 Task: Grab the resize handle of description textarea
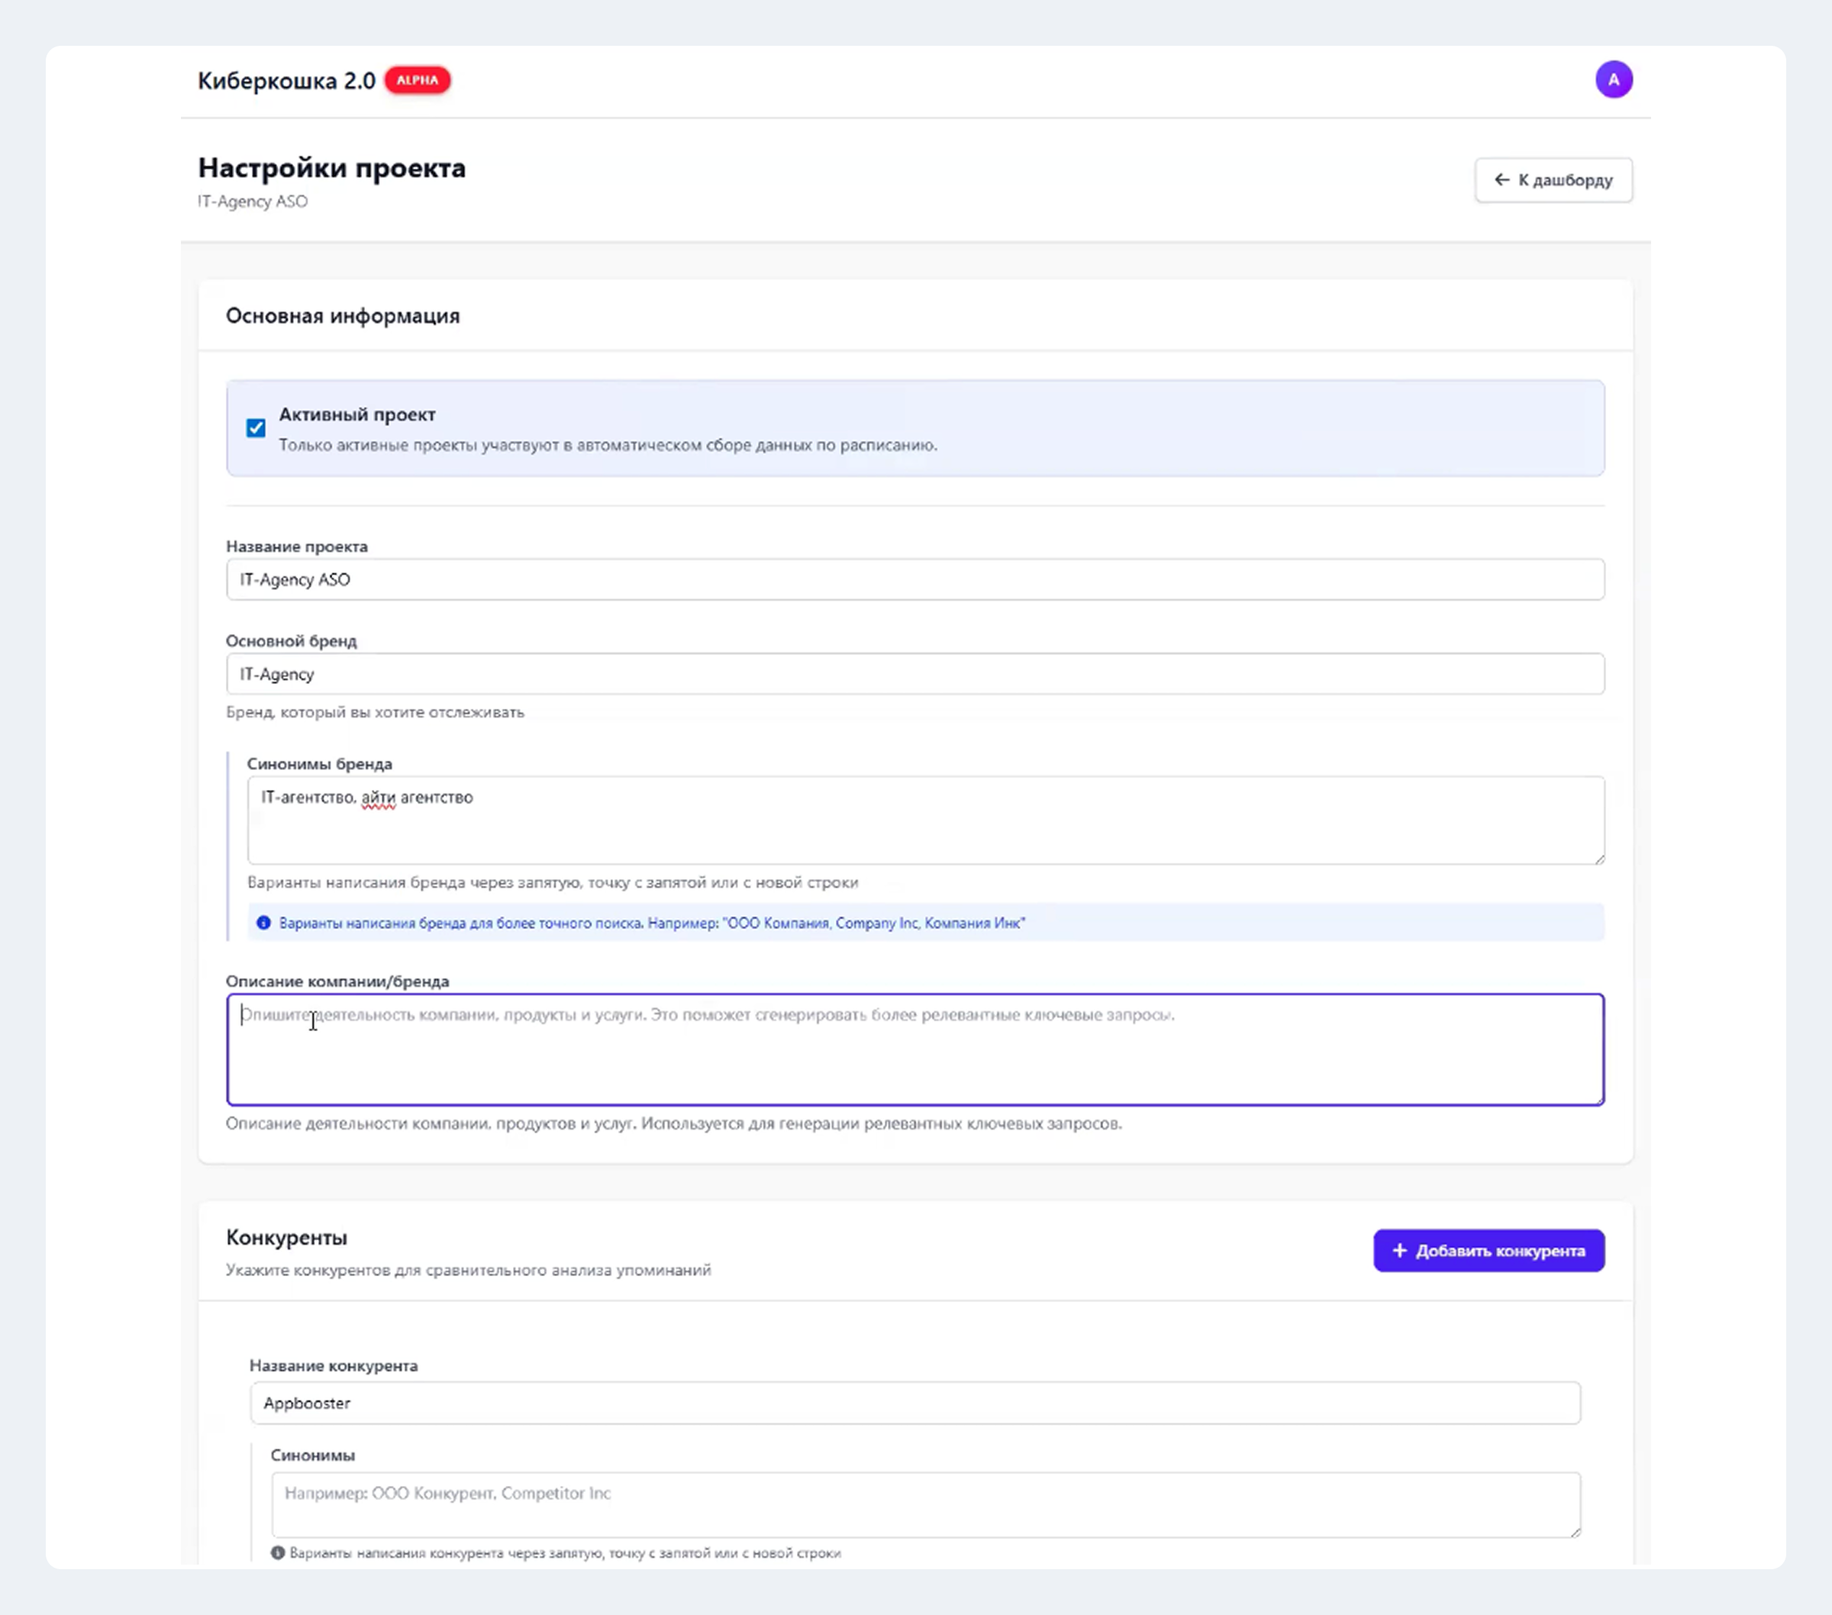(1598, 1099)
